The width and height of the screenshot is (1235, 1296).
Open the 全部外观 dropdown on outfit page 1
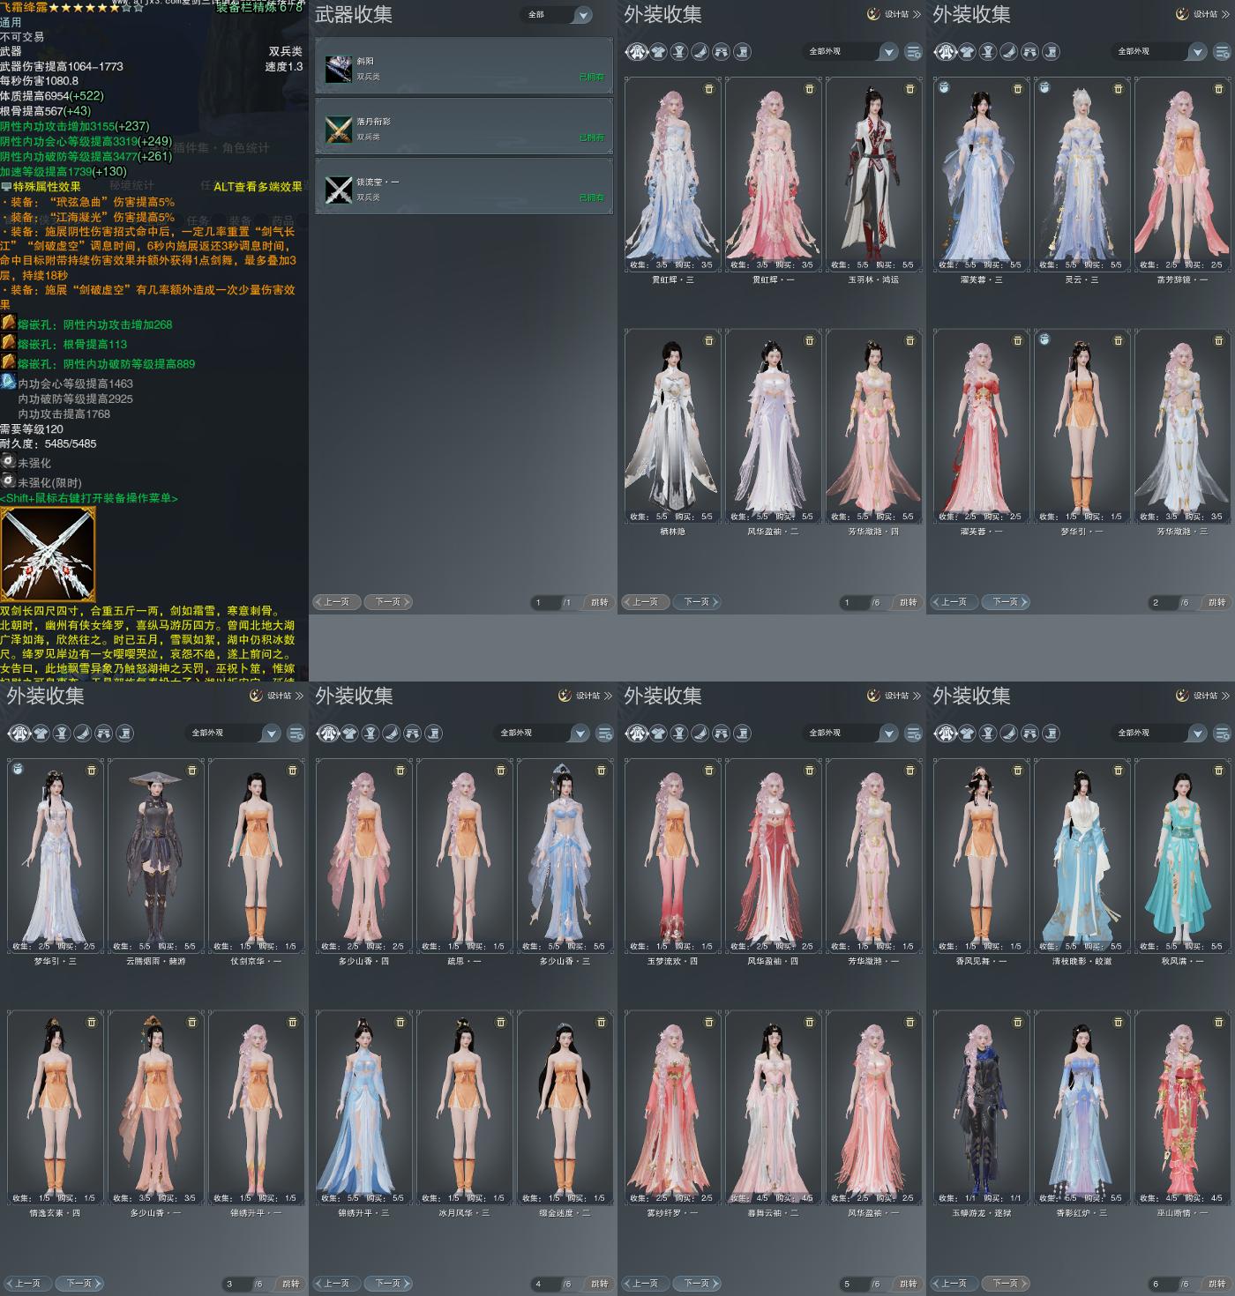[851, 52]
